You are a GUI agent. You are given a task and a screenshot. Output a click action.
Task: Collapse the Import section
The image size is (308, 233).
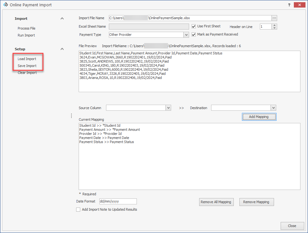62,19
